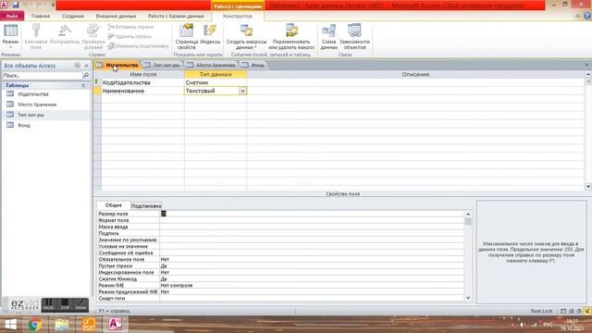Viewport: 592px width, 333px height.
Task: Select the Конструктор ribbon tab
Action: click(x=238, y=17)
